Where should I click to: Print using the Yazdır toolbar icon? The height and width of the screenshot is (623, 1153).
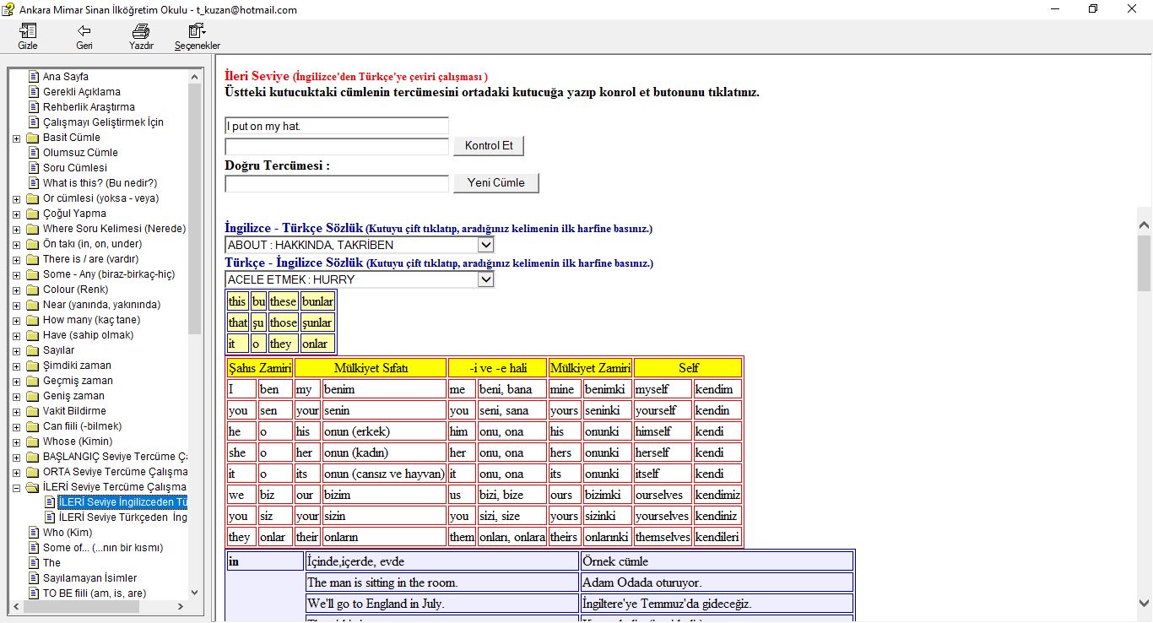click(141, 31)
